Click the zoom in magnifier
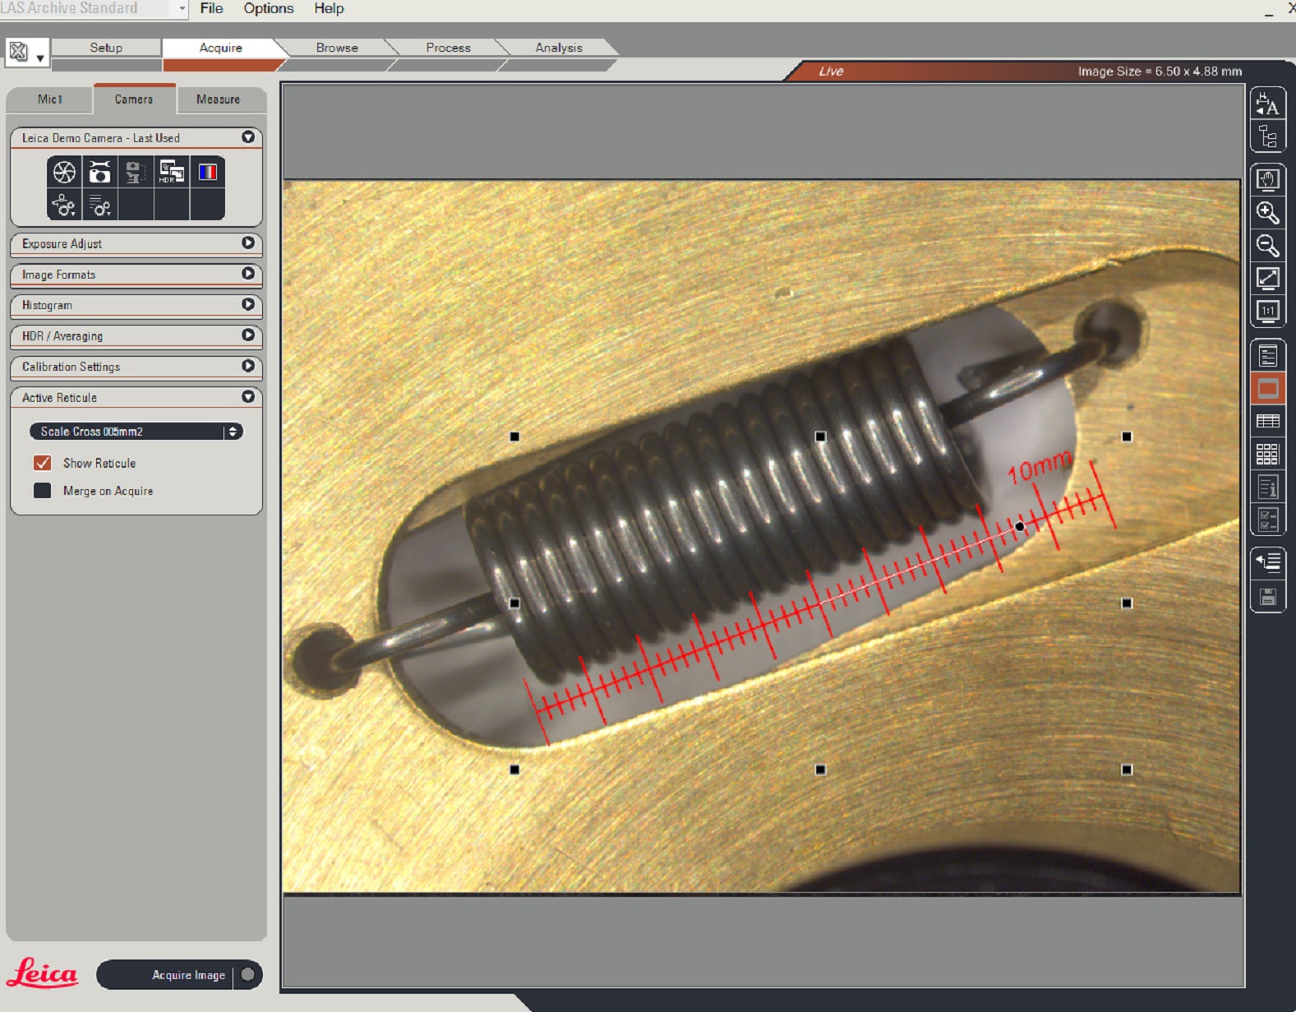 pyautogui.click(x=1267, y=213)
